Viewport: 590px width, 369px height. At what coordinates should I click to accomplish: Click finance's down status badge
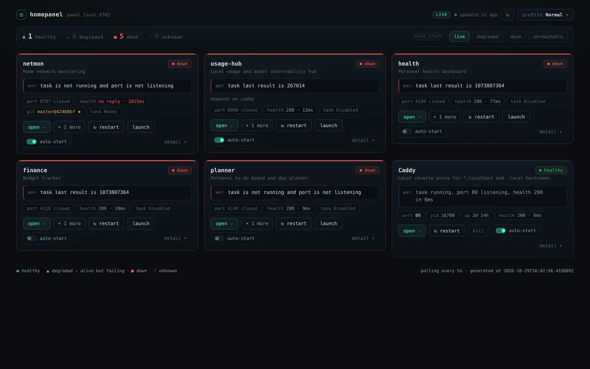(180, 170)
